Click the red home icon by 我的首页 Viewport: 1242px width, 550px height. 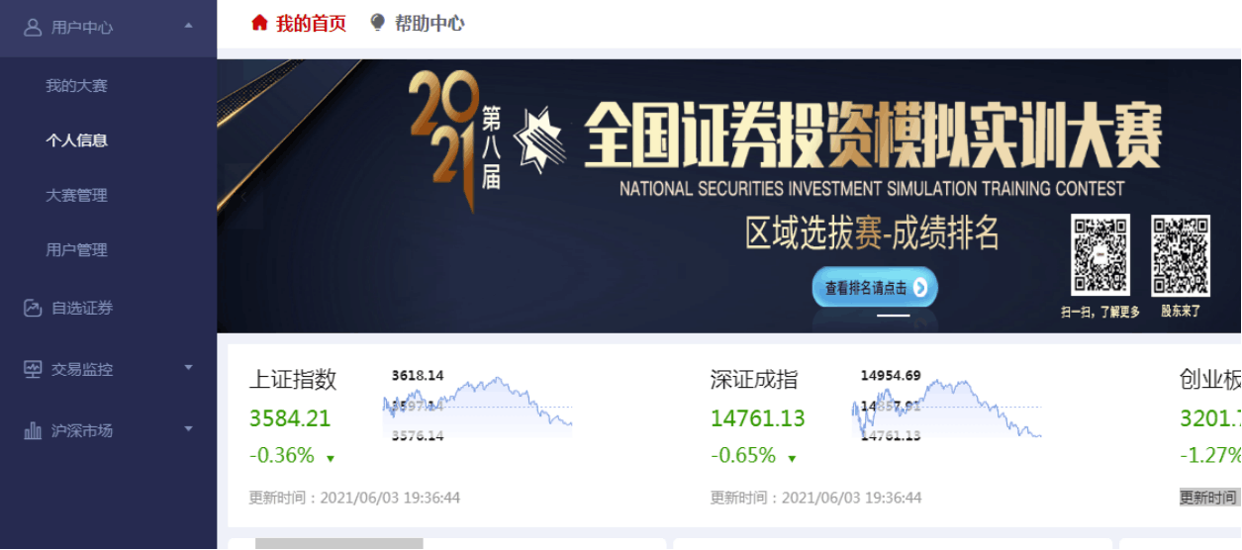pos(259,23)
